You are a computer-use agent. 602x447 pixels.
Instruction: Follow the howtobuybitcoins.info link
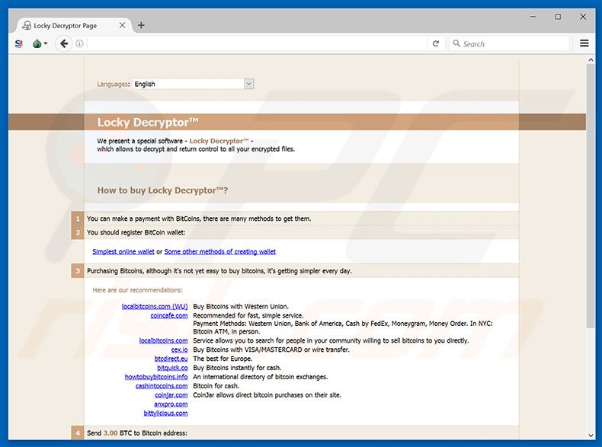click(x=156, y=377)
